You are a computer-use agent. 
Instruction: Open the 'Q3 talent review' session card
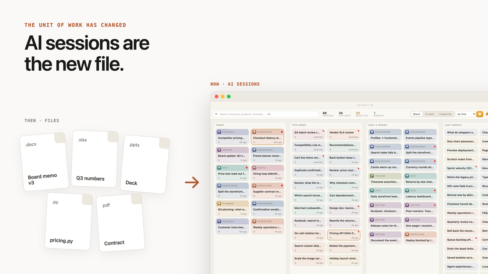pos(309,134)
